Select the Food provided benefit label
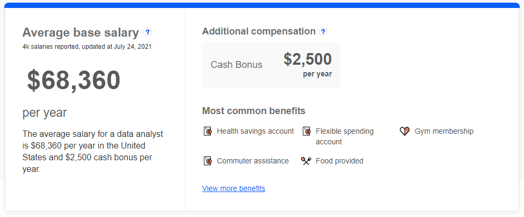The image size is (524, 217). (339, 161)
